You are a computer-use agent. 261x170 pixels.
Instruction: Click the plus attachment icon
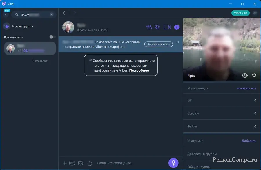coord(65,163)
